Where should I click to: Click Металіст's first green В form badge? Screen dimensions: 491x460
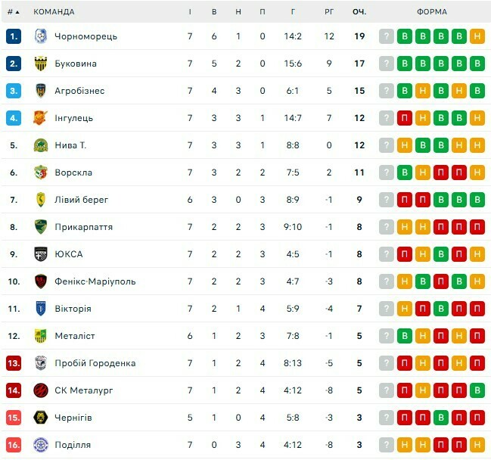click(405, 336)
